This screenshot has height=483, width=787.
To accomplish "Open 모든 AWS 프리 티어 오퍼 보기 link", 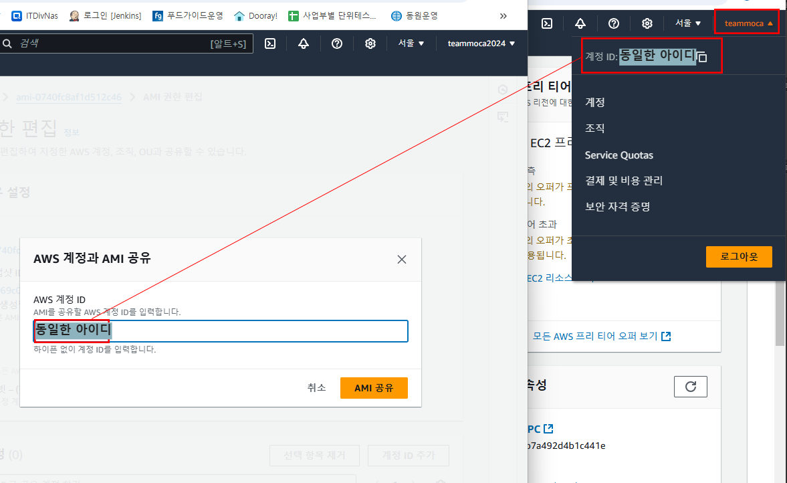I will (601, 336).
